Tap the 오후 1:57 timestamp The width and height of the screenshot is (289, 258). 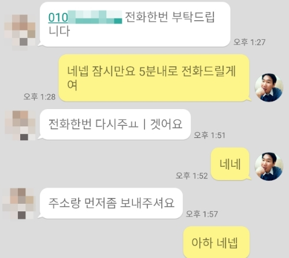coord(202,214)
